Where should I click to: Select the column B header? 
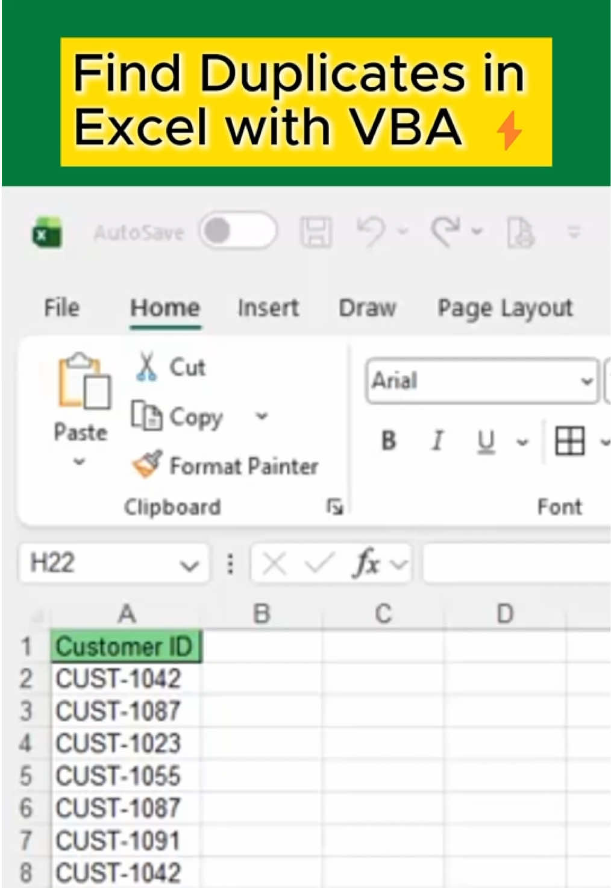tap(262, 614)
